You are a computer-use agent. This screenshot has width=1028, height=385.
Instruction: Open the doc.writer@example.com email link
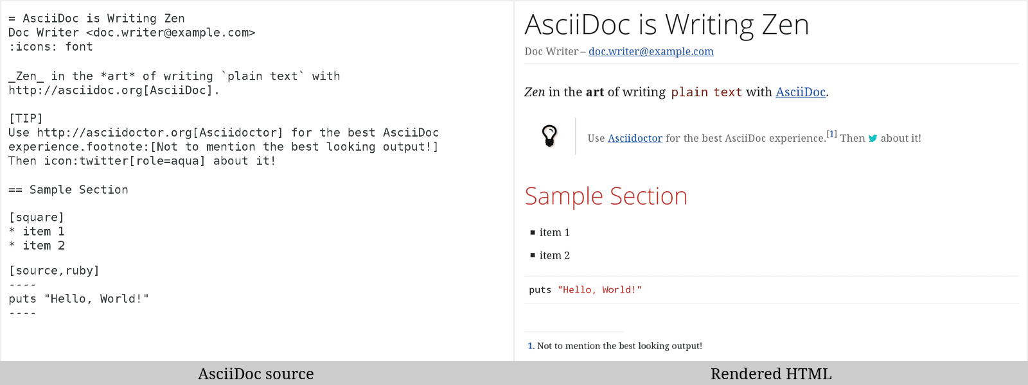[x=651, y=51]
